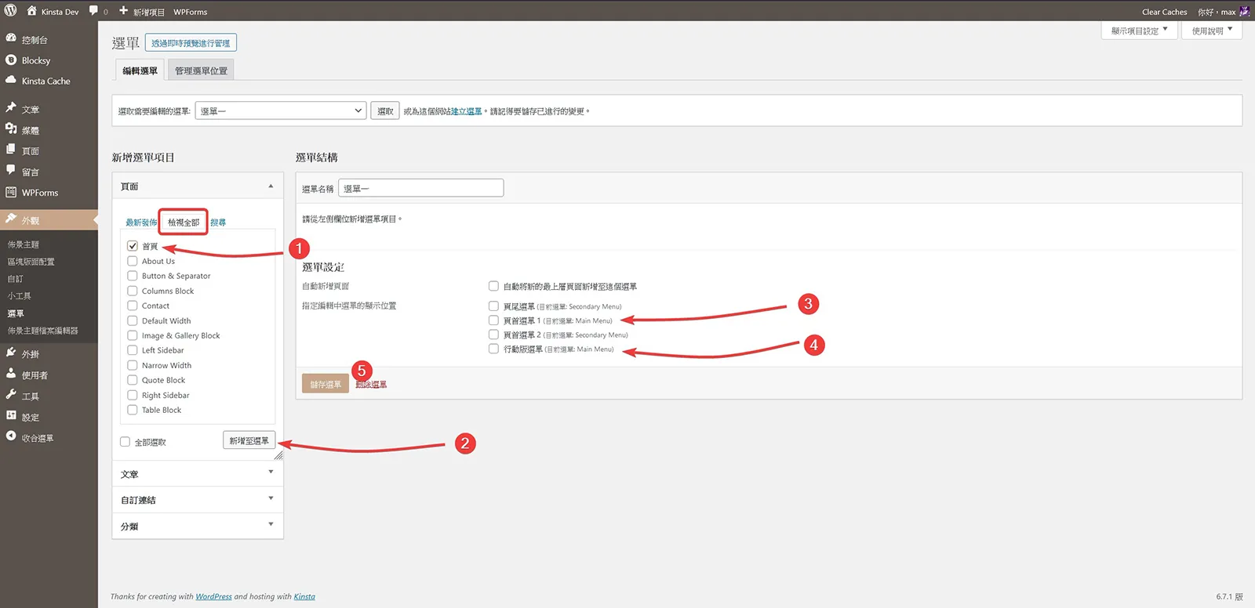Click the 頁面 pages icon in the sidebar
Image resolution: width=1255 pixels, height=608 pixels.
(11, 150)
